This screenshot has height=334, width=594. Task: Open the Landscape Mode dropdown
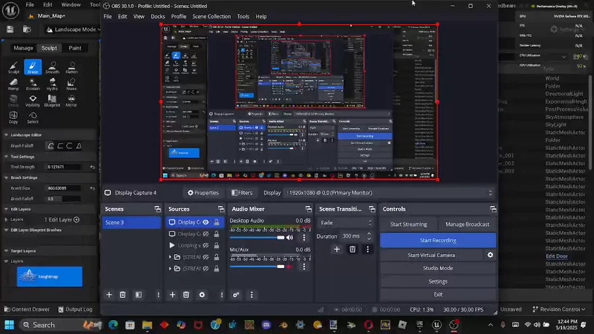[x=74, y=29]
